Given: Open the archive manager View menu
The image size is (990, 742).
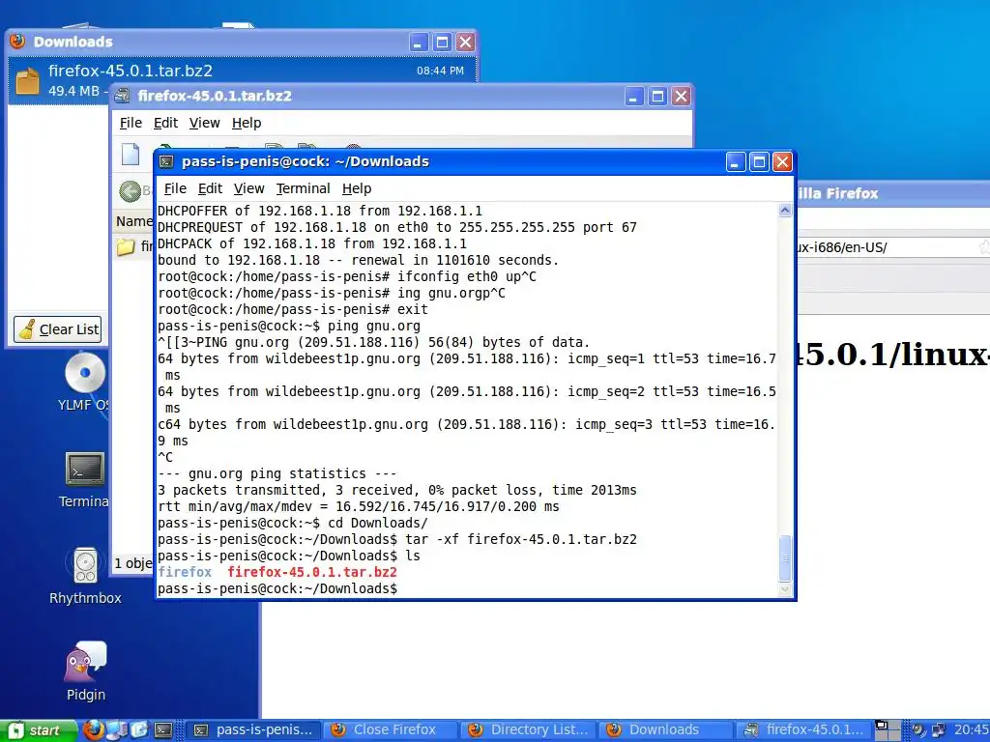Looking at the screenshot, I should pyautogui.click(x=205, y=123).
